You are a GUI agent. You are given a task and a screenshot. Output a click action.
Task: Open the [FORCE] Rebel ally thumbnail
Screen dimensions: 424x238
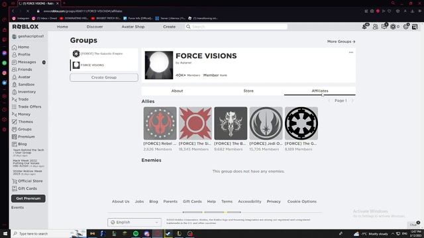[x=160, y=124]
